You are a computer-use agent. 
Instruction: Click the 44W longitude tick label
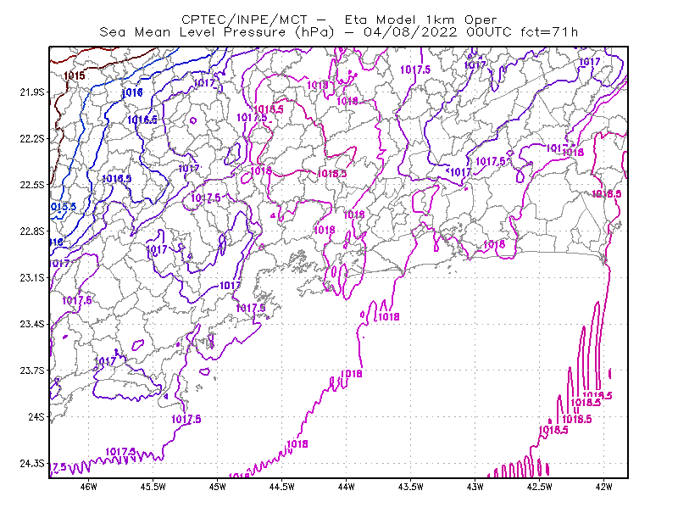(x=347, y=487)
